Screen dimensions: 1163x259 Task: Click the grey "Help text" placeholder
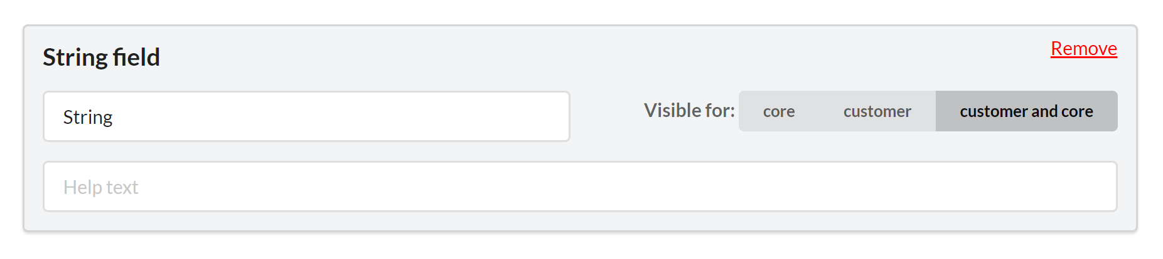coord(101,188)
